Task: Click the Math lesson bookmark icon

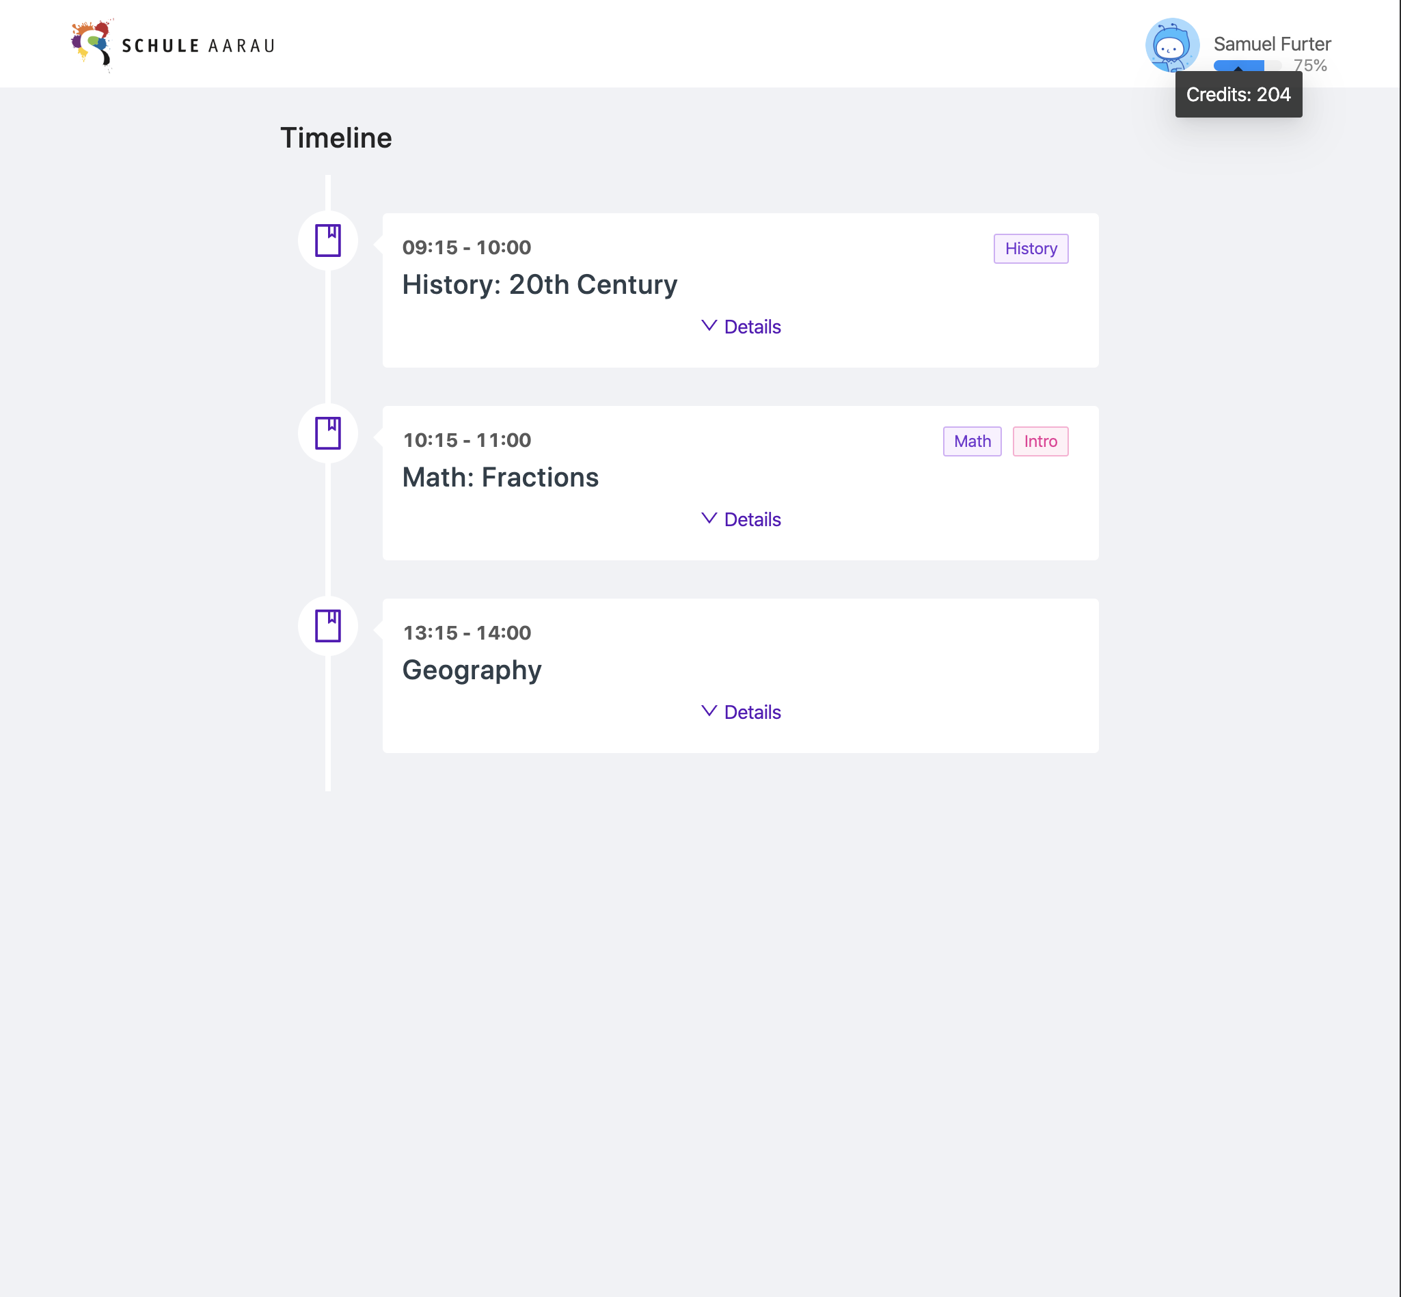Action: point(328,433)
